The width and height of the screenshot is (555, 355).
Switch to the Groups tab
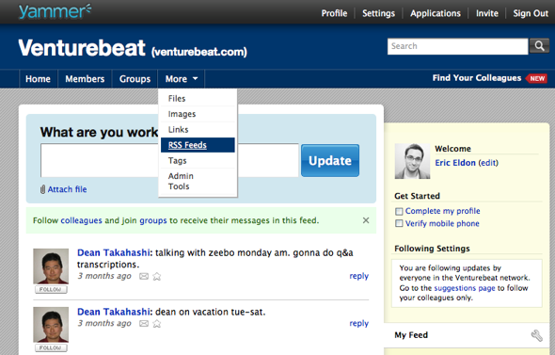(135, 79)
